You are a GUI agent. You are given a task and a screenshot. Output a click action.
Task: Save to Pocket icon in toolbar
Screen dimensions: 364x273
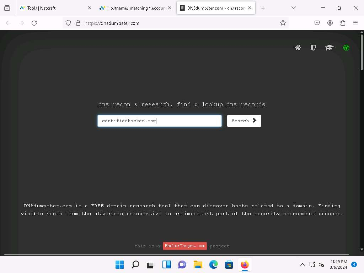point(317,23)
